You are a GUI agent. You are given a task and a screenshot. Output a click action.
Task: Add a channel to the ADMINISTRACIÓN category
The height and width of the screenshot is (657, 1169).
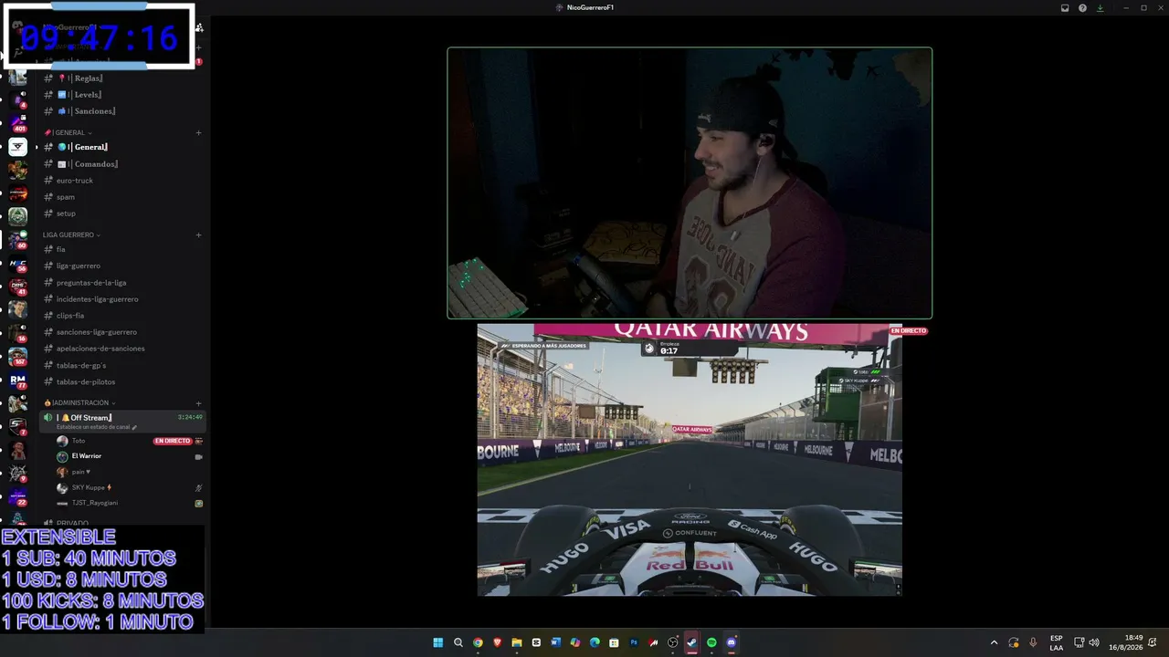tap(198, 403)
